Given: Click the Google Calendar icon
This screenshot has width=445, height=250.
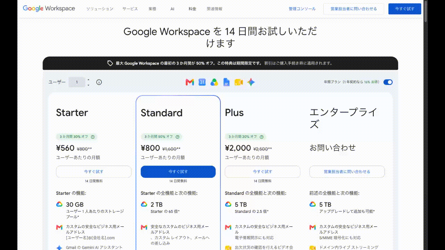Looking at the screenshot, I should pyautogui.click(x=202, y=82).
